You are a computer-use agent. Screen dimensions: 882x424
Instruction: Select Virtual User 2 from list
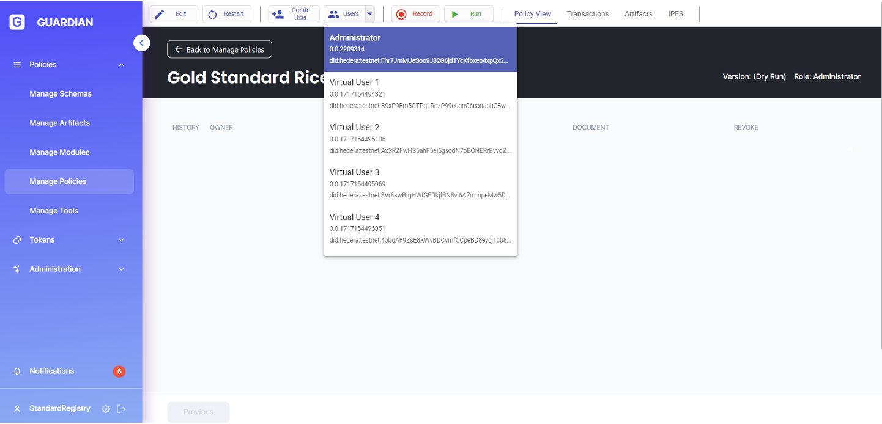(x=420, y=139)
